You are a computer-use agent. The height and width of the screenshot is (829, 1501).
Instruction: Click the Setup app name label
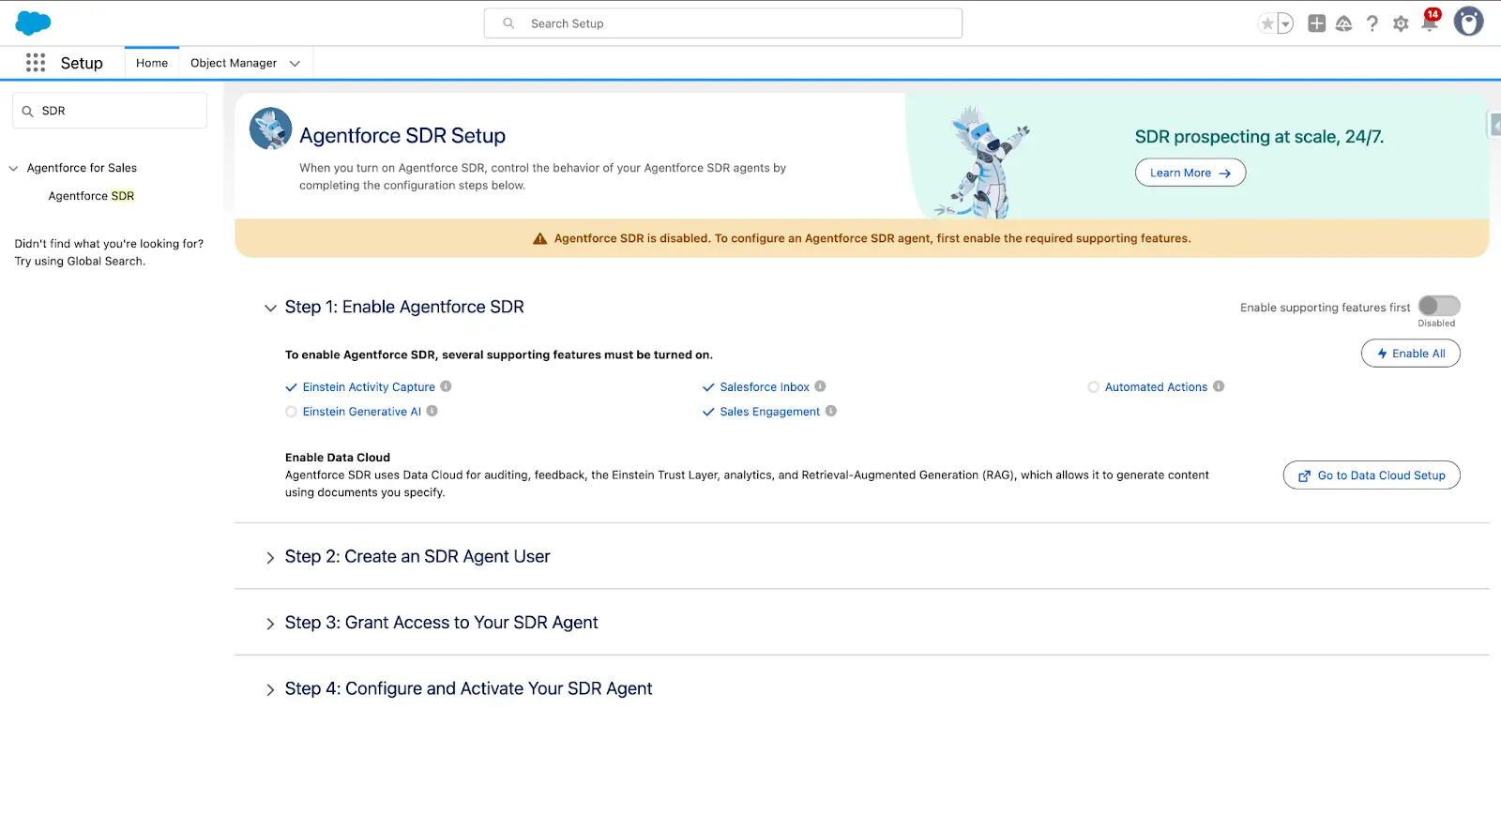(x=82, y=63)
